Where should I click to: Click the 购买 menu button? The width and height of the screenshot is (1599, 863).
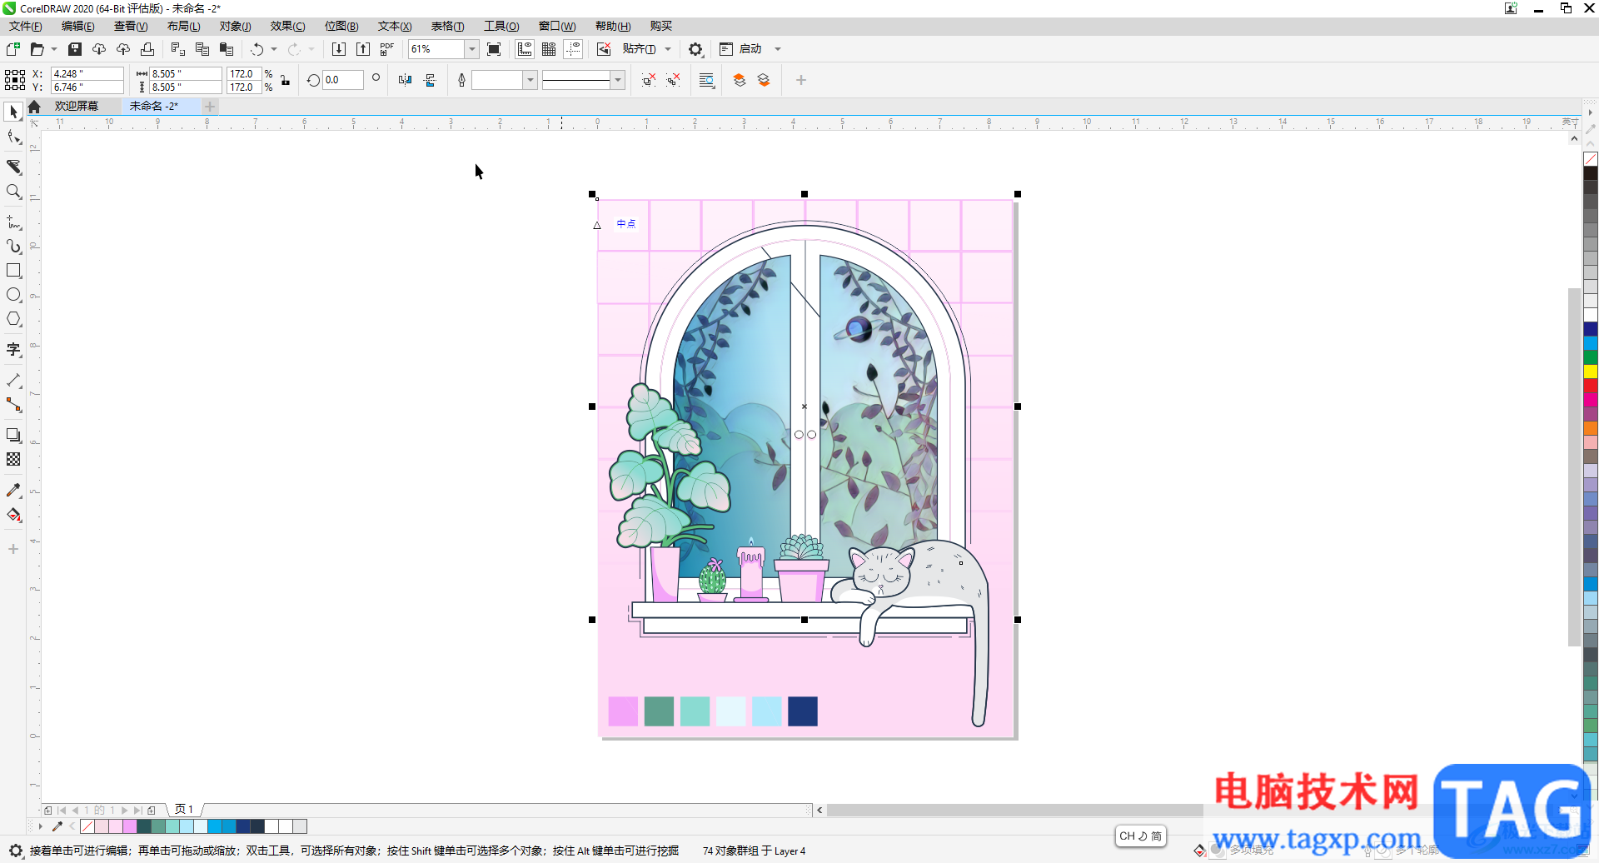(x=661, y=27)
